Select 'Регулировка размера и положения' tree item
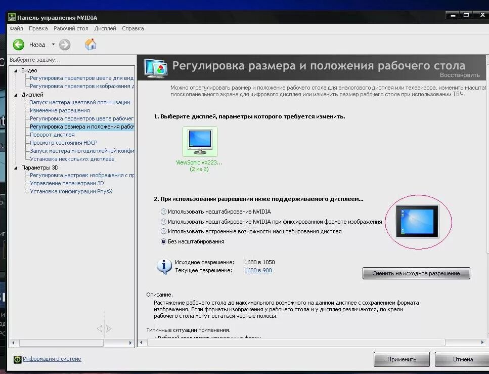Image resolution: width=489 pixels, height=374 pixels. tap(82, 127)
